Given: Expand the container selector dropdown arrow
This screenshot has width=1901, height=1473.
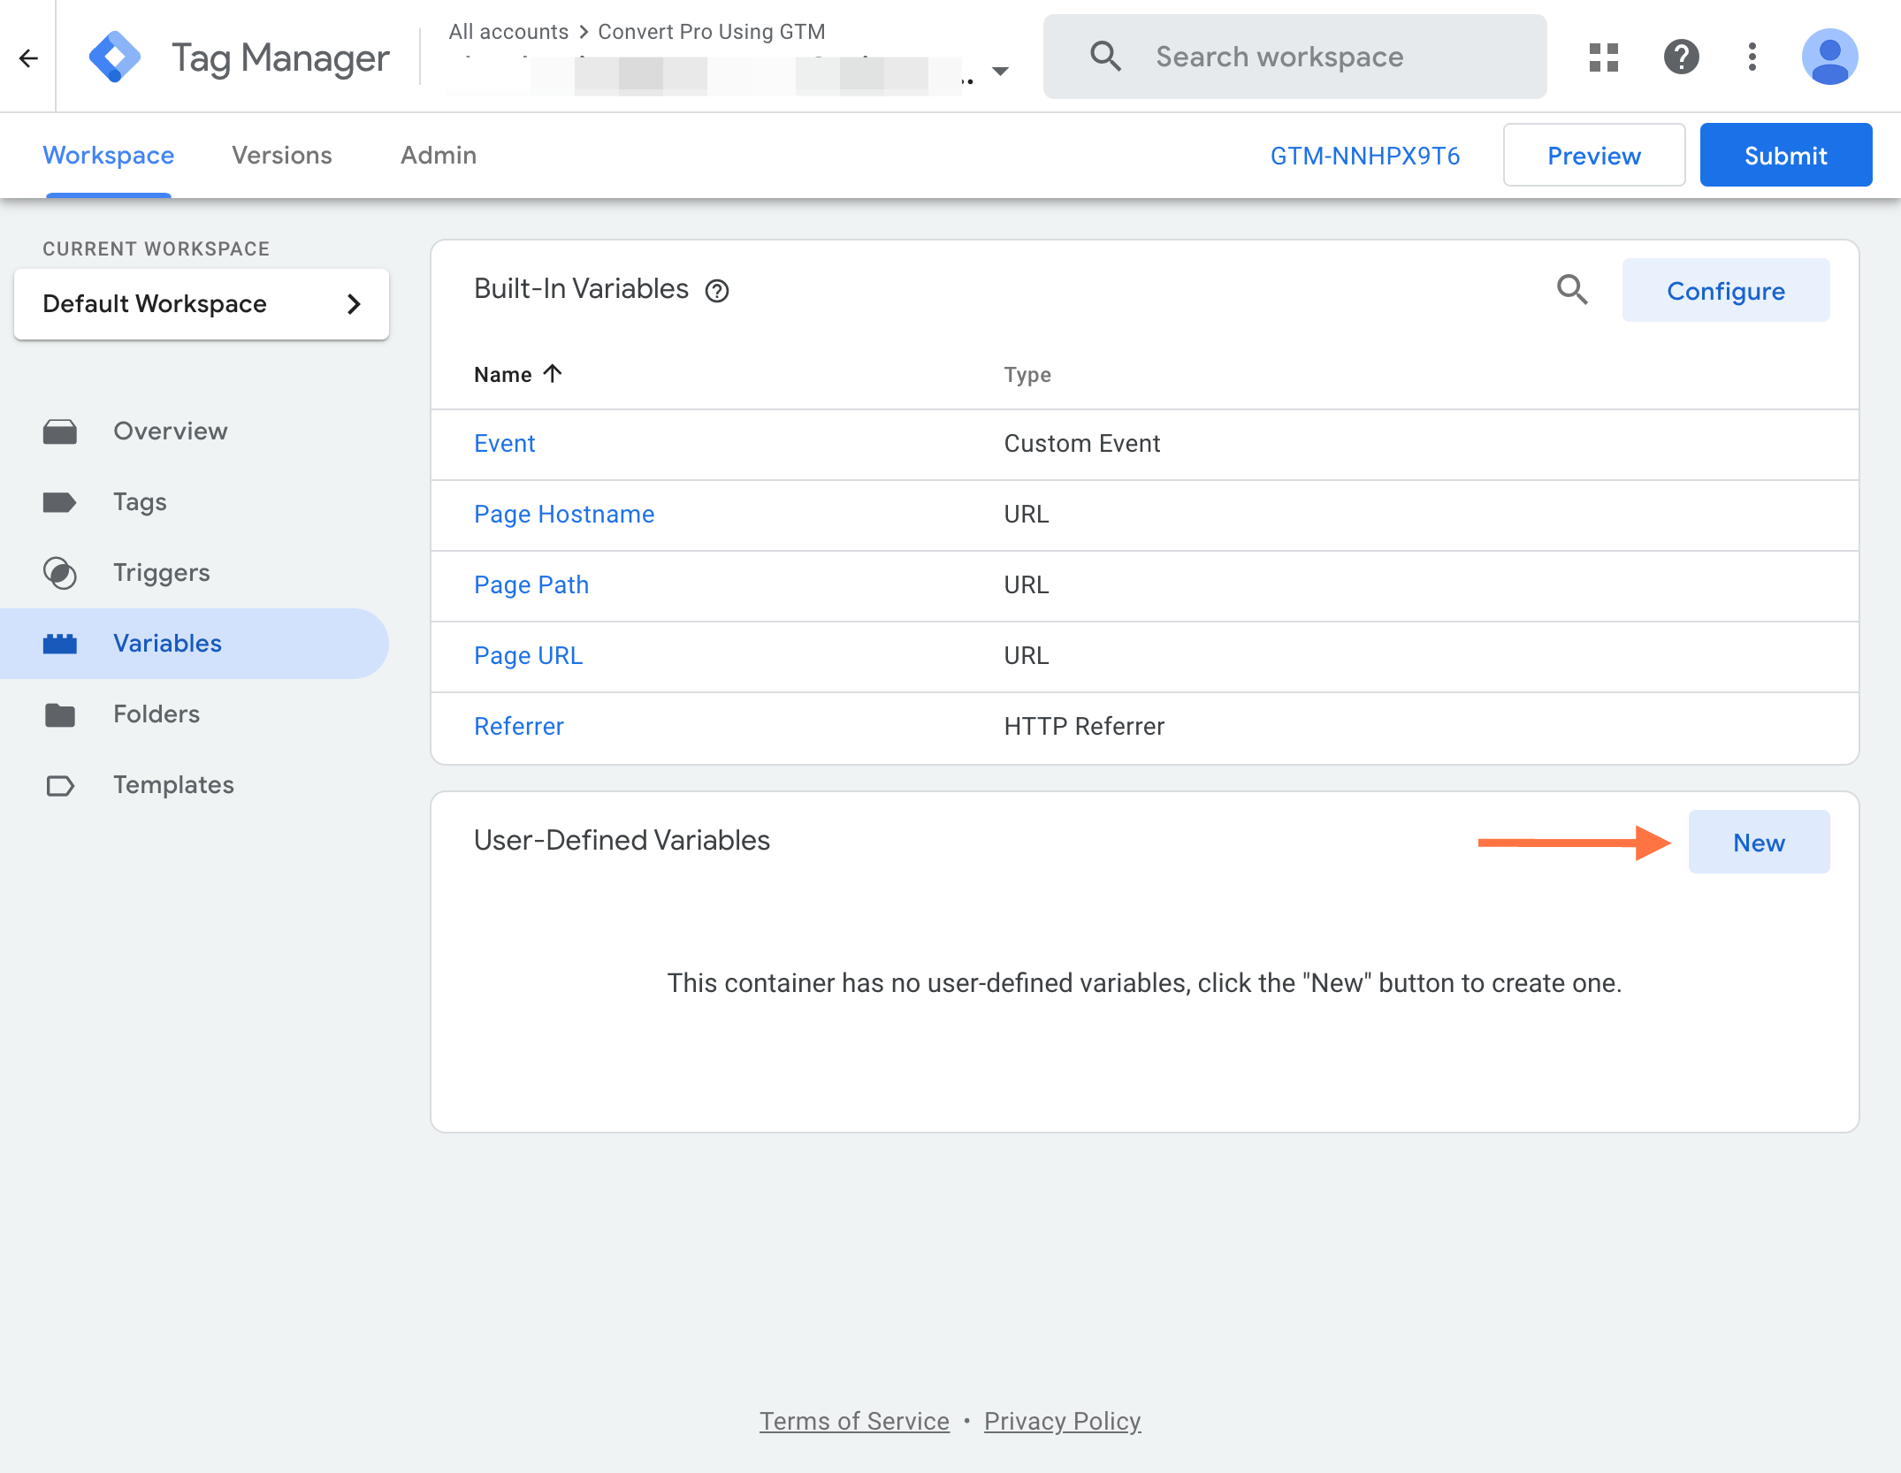Looking at the screenshot, I should point(1000,72).
